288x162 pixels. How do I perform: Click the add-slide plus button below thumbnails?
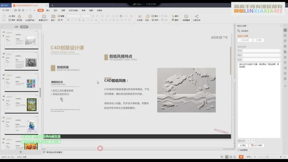click(x=21, y=152)
